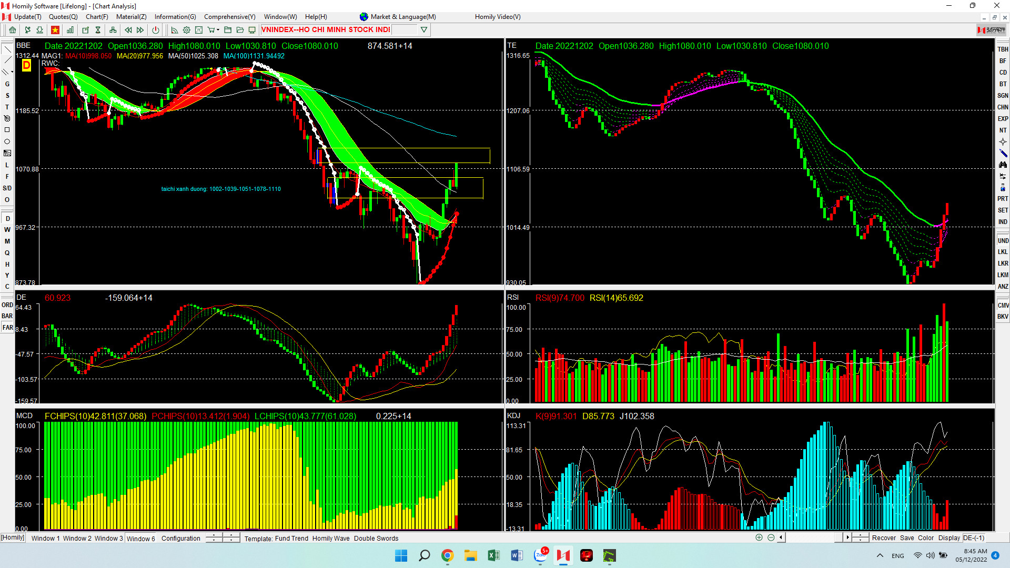1010x568 pixels.
Task: Select the BAR chart mode
Action: tap(7, 316)
